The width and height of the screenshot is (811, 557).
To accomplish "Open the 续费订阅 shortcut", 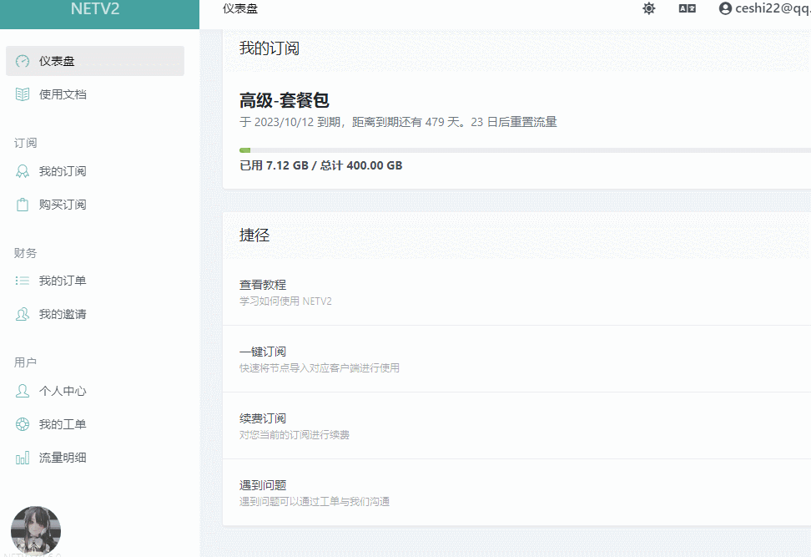I will (x=516, y=426).
